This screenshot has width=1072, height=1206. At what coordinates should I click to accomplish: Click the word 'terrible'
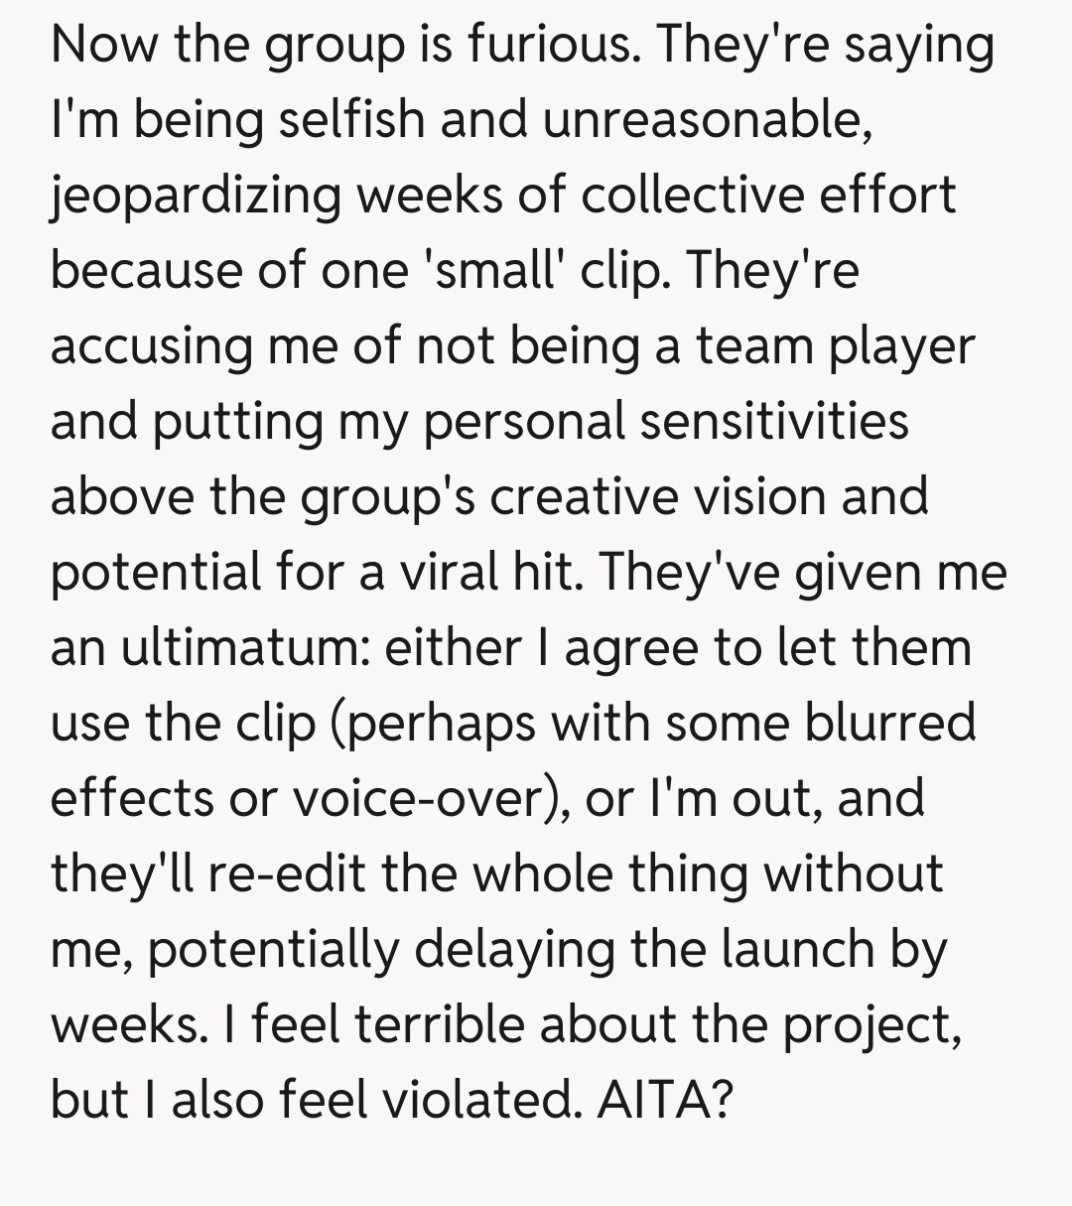point(437,1024)
